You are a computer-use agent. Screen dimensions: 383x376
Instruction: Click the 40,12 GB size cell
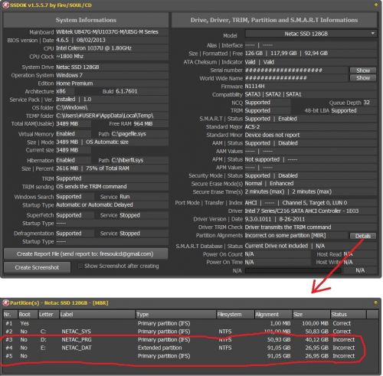tap(317, 340)
